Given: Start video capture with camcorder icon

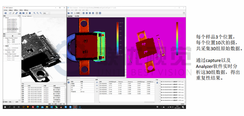Looking at the screenshot, I should click(x=23, y=13).
